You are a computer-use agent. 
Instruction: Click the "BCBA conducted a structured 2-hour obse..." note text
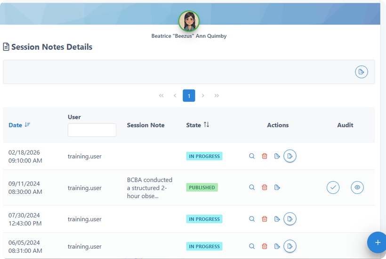point(149,188)
